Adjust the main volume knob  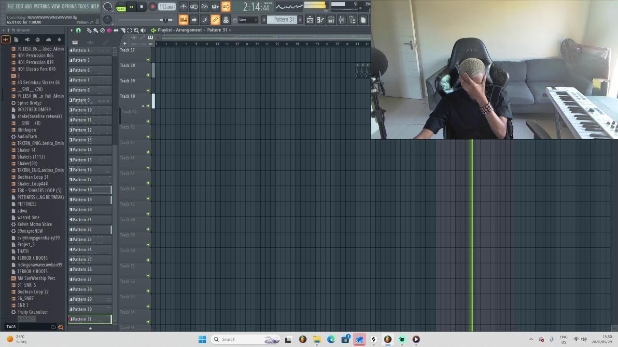[x=107, y=7]
